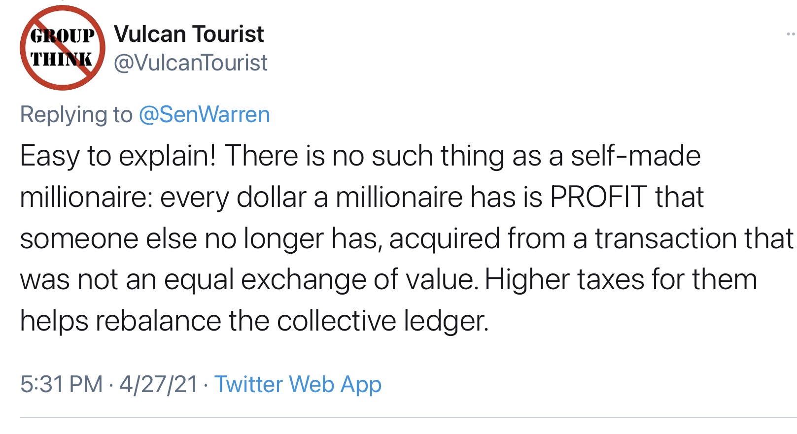Select the 4/27/21 date text
Screen dimensions: 797x434
tap(158, 384)
